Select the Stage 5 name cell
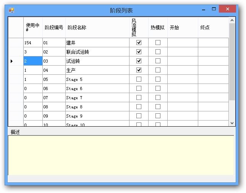246x193 pixels. (97, 79)
